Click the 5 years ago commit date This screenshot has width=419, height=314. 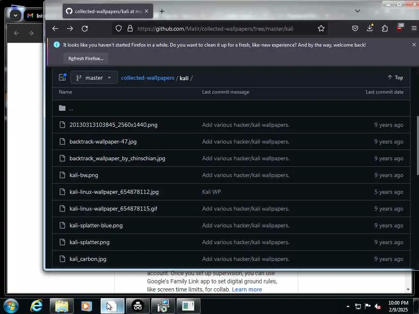coord(389,192)
